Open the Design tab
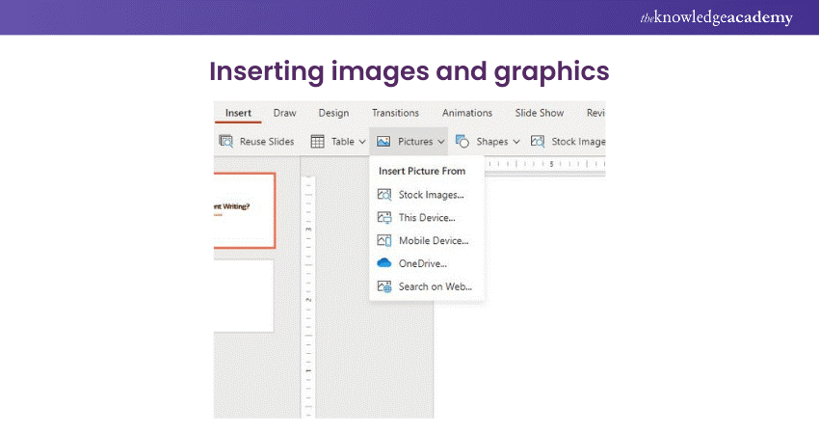The width and height of the screenshot is (819, 434). [x=333, y=113]
